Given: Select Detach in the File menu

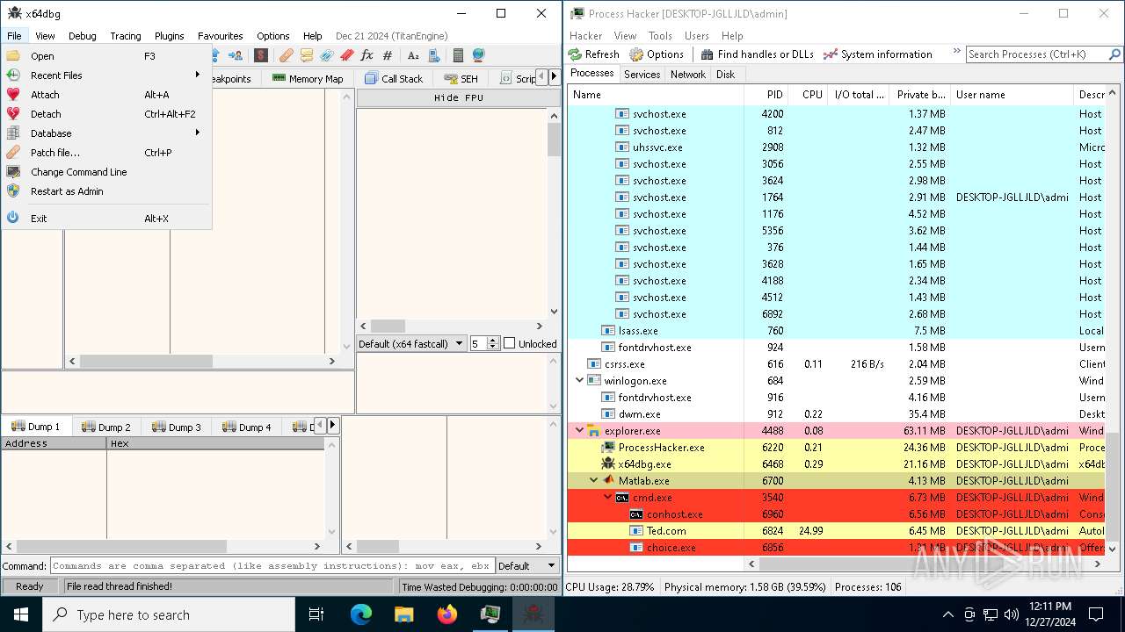Looking at the screenshot, I should [106, 114].
